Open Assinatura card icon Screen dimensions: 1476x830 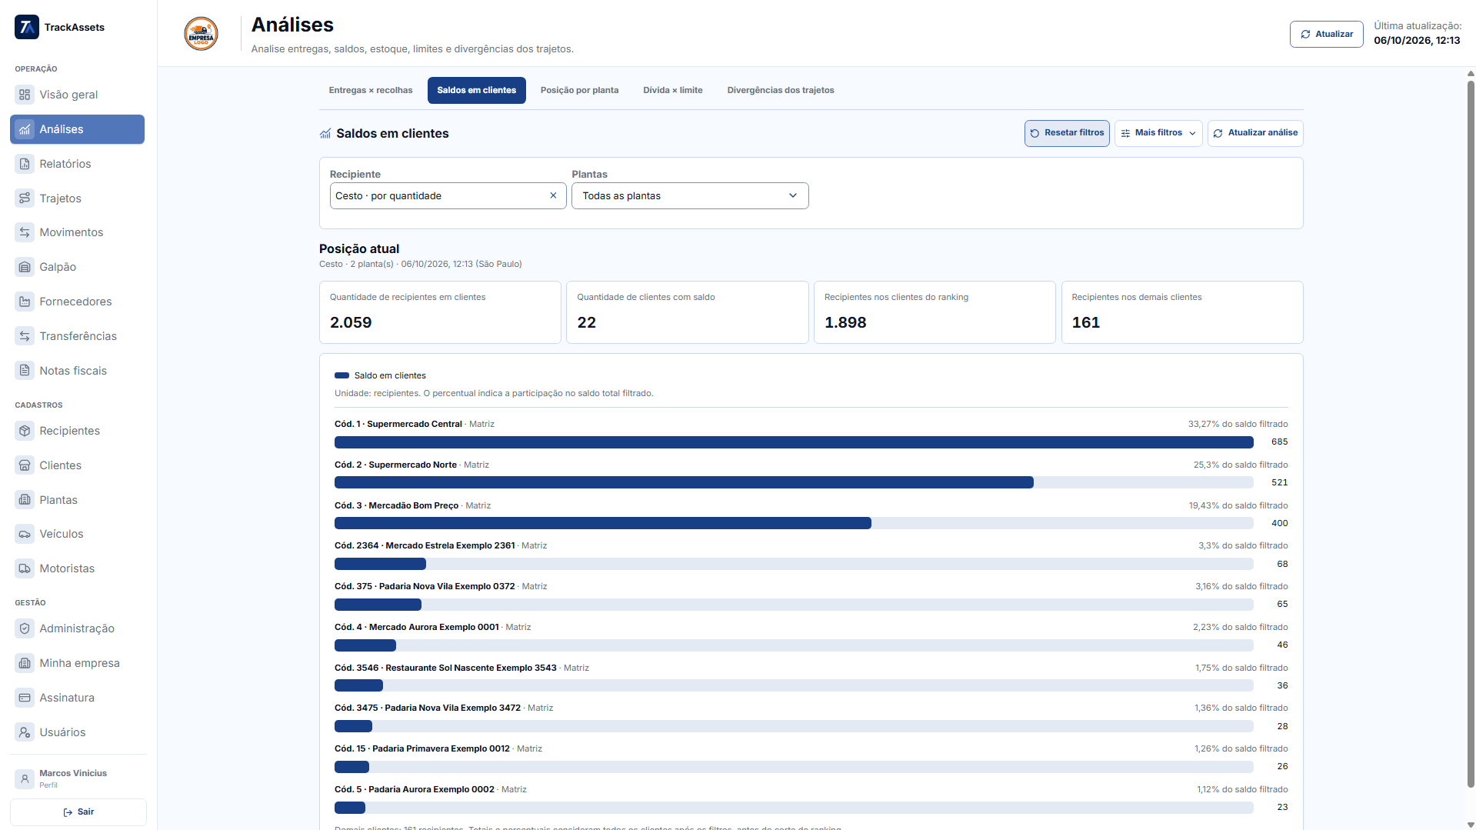coord(25,698)
